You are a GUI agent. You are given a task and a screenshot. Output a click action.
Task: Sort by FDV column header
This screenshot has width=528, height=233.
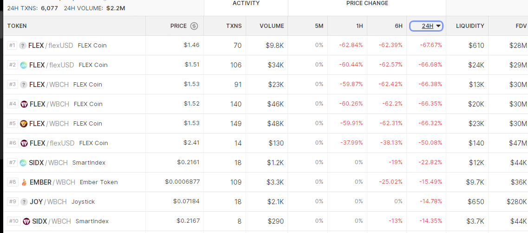521,26
